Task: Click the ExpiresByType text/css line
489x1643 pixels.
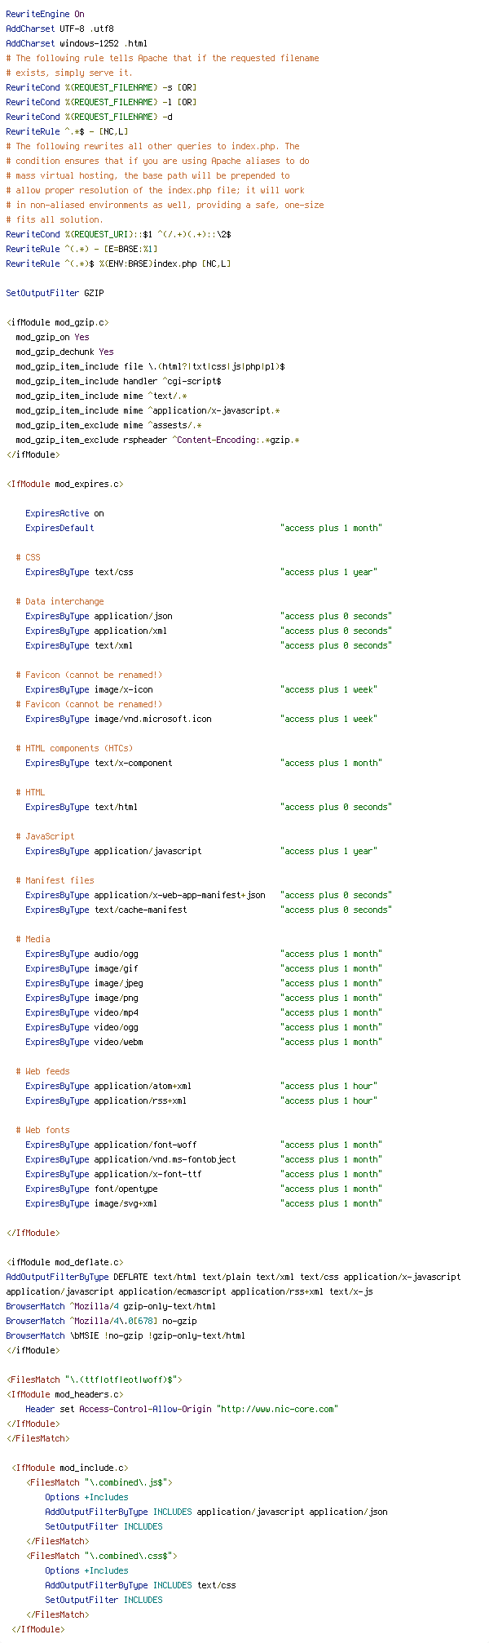Action: 200,572
